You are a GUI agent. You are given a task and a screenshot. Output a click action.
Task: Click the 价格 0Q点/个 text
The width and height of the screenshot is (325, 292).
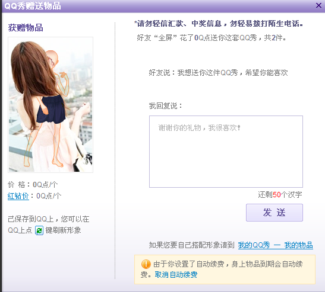click(33, 184)
